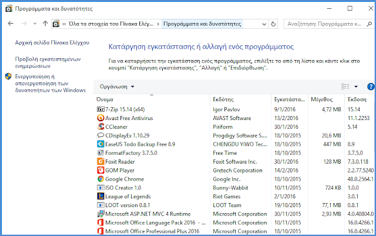Expand the address bar history dropdown
The width and height of the screenshot is (376, 236).
pos(264,24)
